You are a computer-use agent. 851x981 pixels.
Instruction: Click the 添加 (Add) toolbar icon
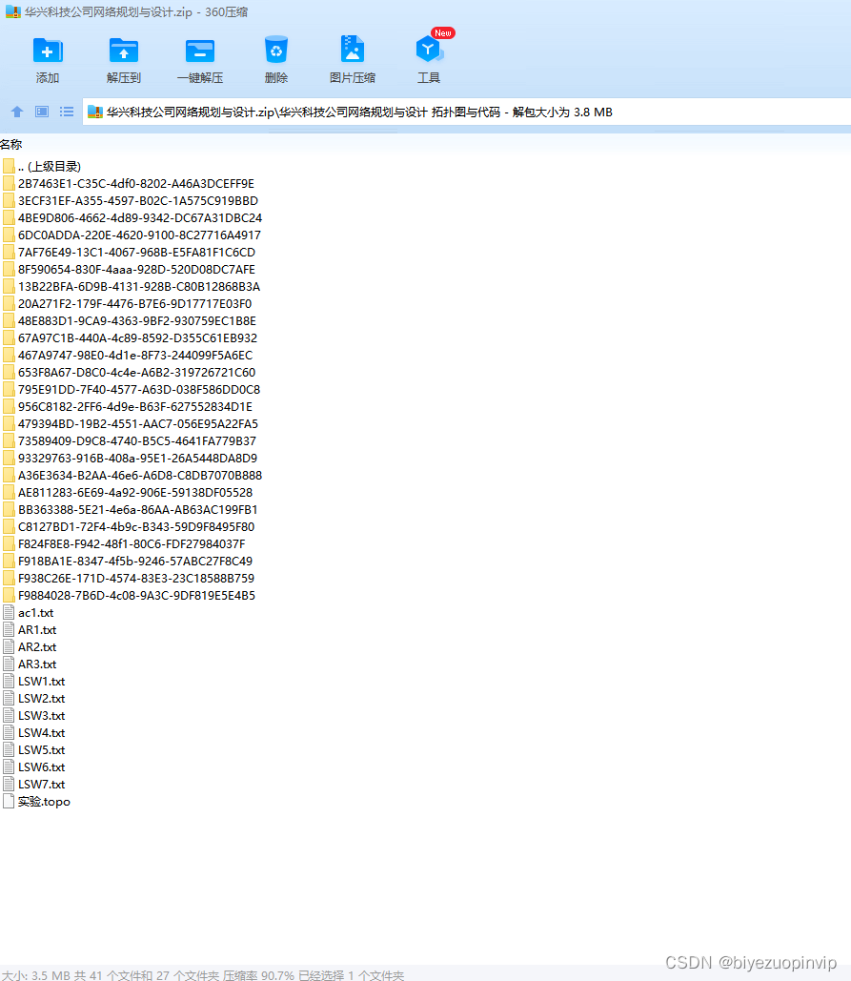tap(48, 51)
